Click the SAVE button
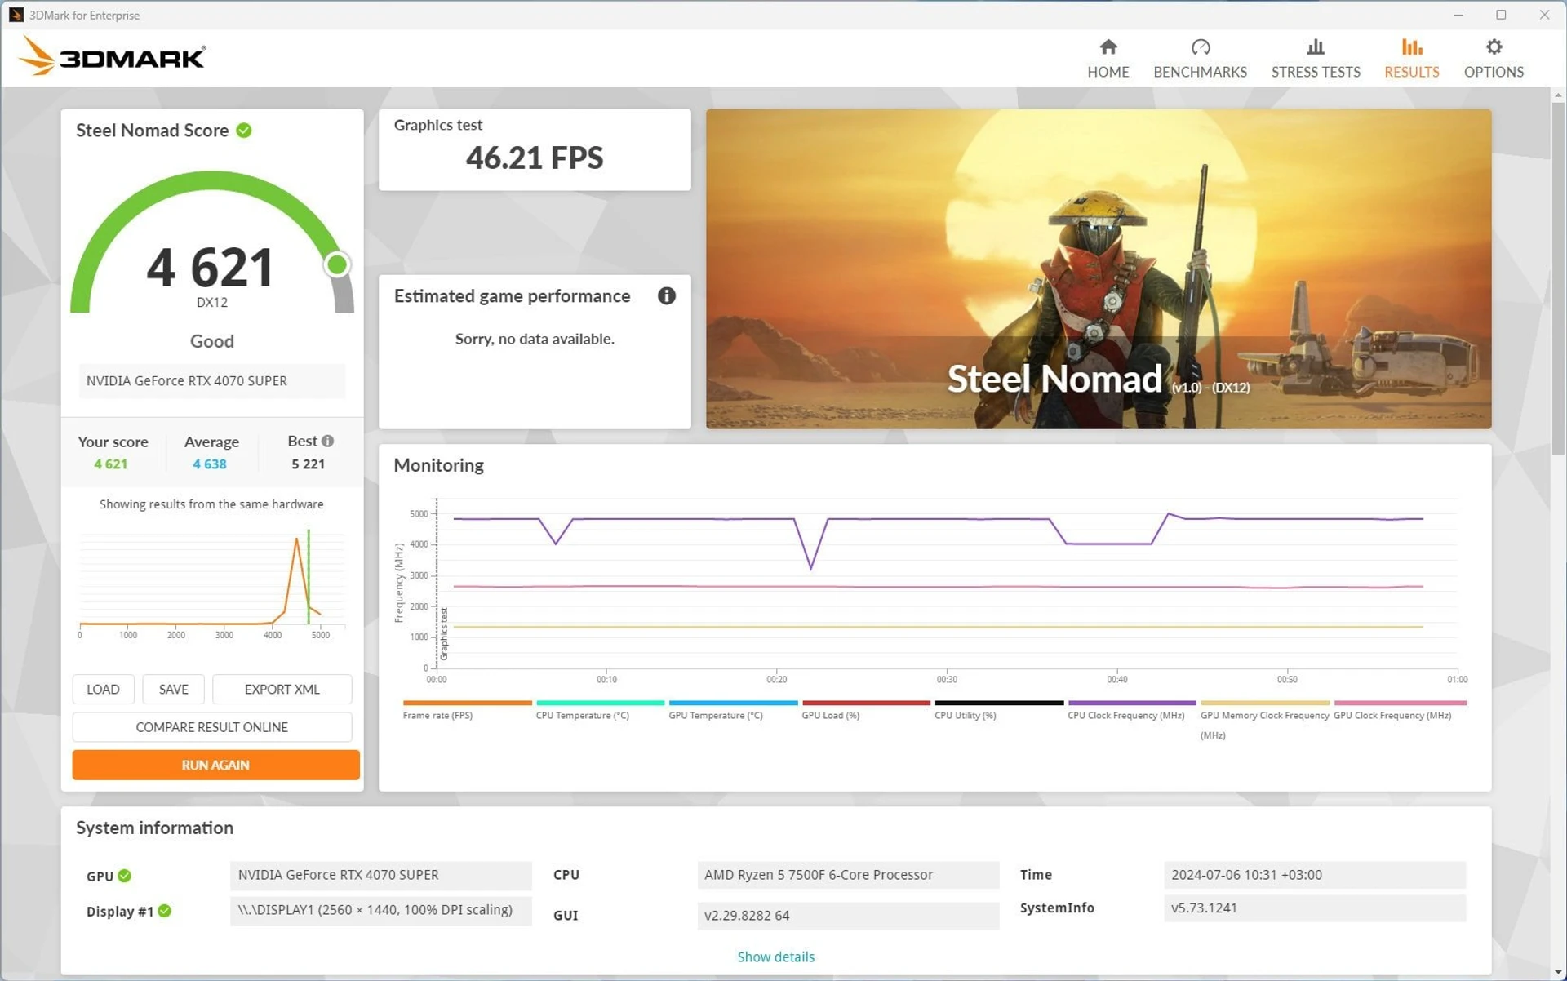 pos(173,689)
